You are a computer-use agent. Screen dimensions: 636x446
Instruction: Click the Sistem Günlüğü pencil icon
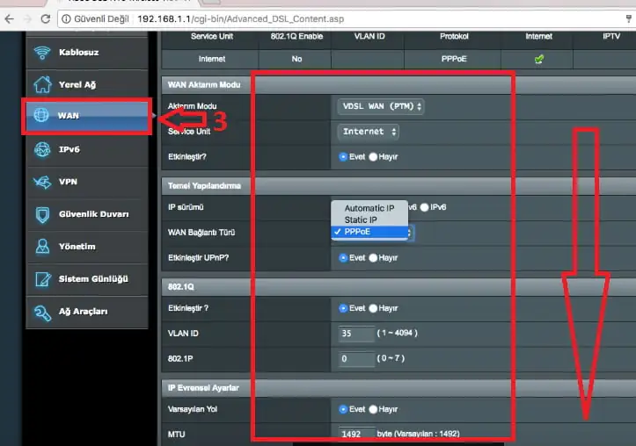pos(42,279)
